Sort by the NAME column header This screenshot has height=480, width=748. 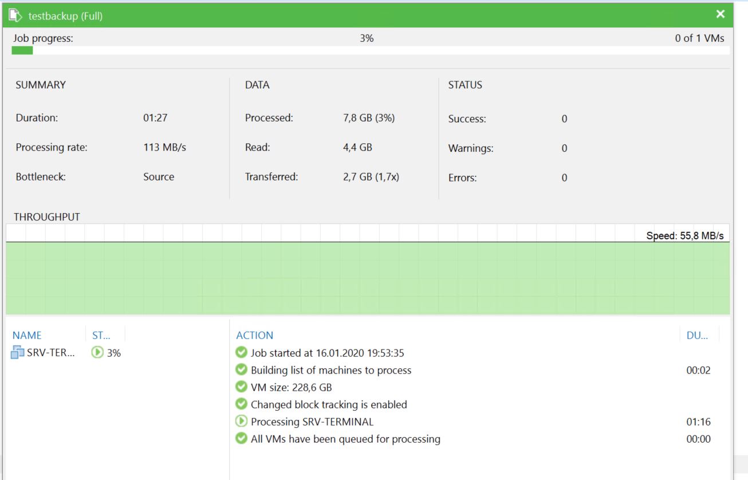pos(27,336)
